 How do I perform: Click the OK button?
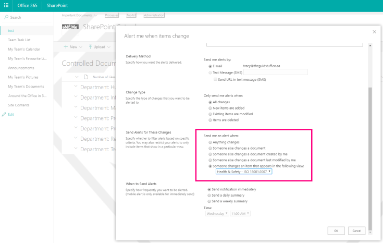(336, 230)
